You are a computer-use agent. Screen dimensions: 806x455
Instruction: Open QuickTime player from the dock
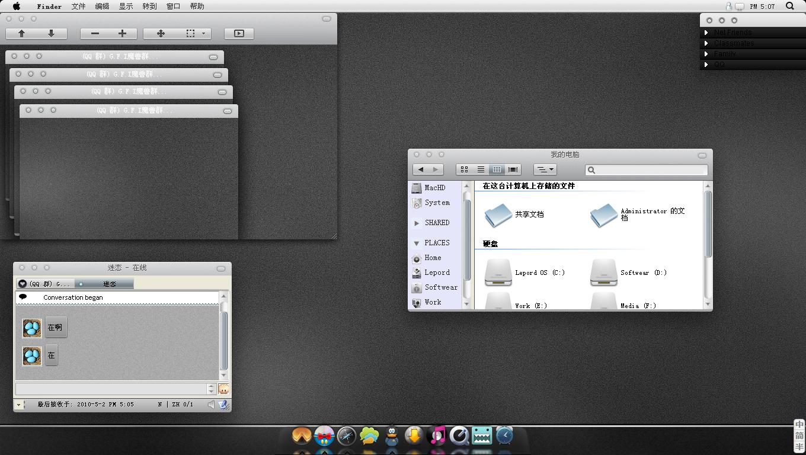coord(459,436)
